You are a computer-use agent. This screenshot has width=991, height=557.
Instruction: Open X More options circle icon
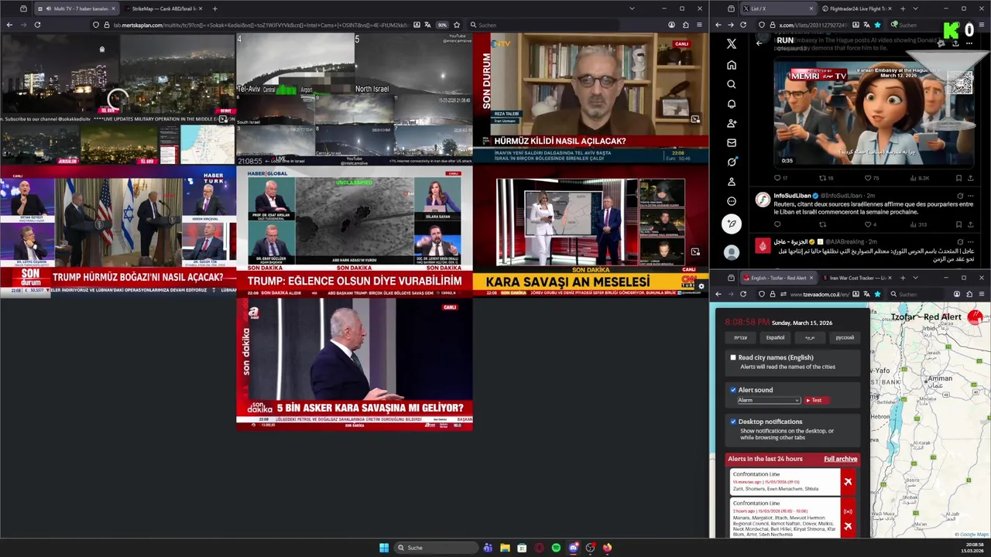[x=732, y=201]
